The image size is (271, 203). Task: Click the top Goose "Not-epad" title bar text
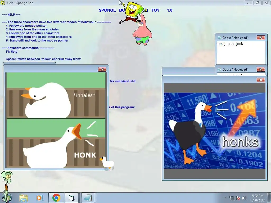(235, 38)
